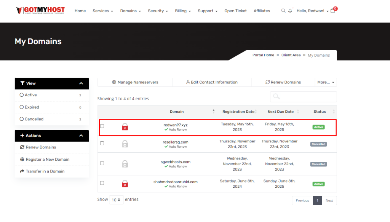Click the gray lock icon for sgwebhosts.com

(x=125, y=164)
